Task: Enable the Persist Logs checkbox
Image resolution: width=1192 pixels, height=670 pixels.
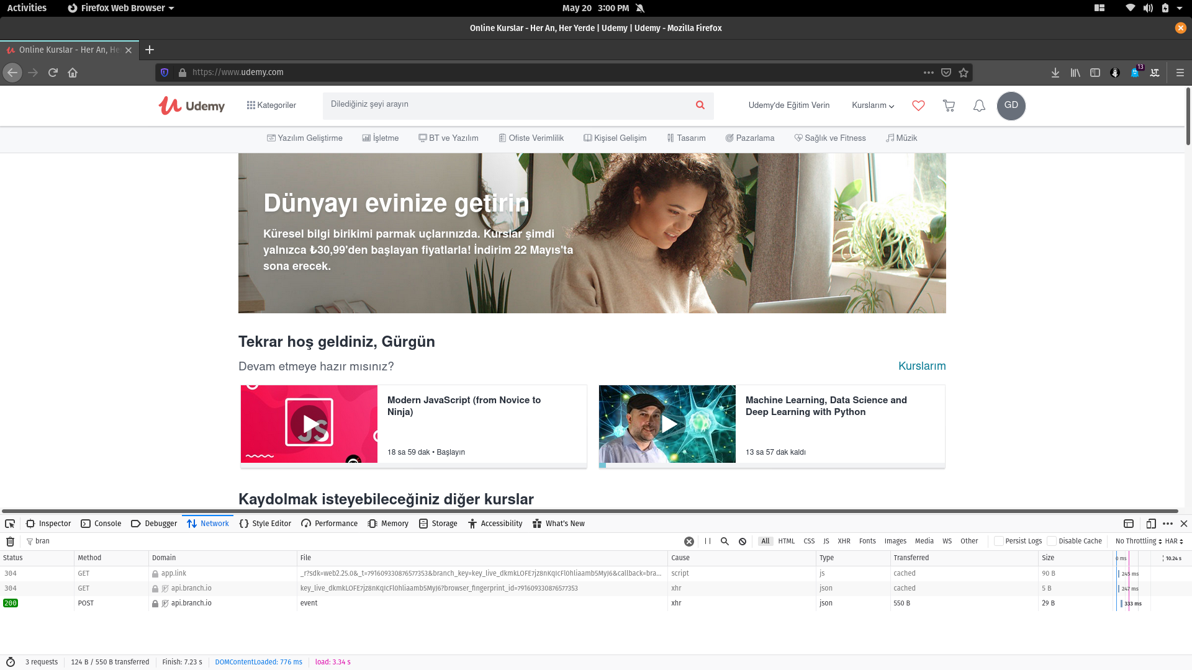Action: (999, 541)
